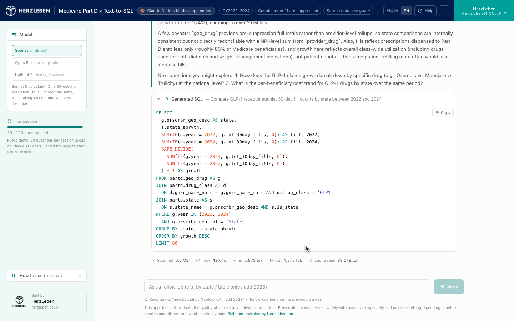Click the book icon in How to use

pos(14,276)
